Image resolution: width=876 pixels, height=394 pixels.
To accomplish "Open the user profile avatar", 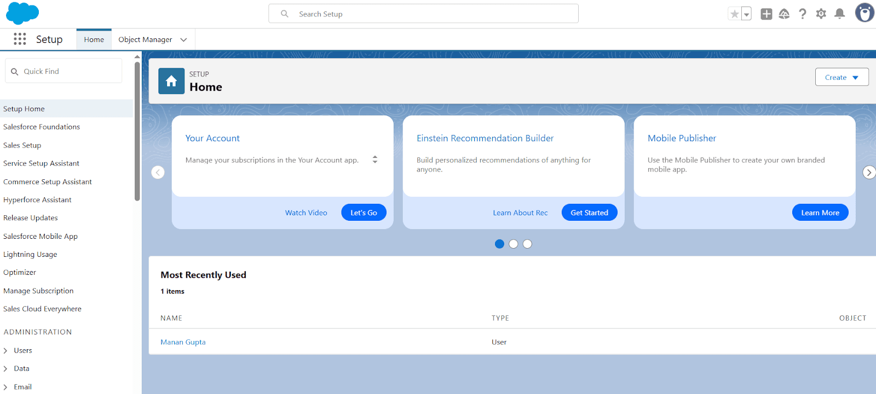I will tap(865, 13).
